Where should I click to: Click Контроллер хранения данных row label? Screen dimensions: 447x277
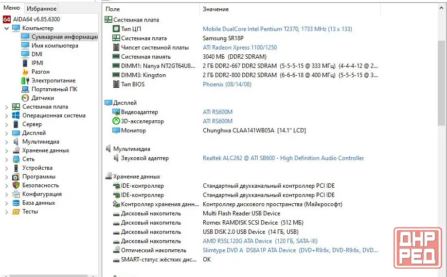point(160,204)
